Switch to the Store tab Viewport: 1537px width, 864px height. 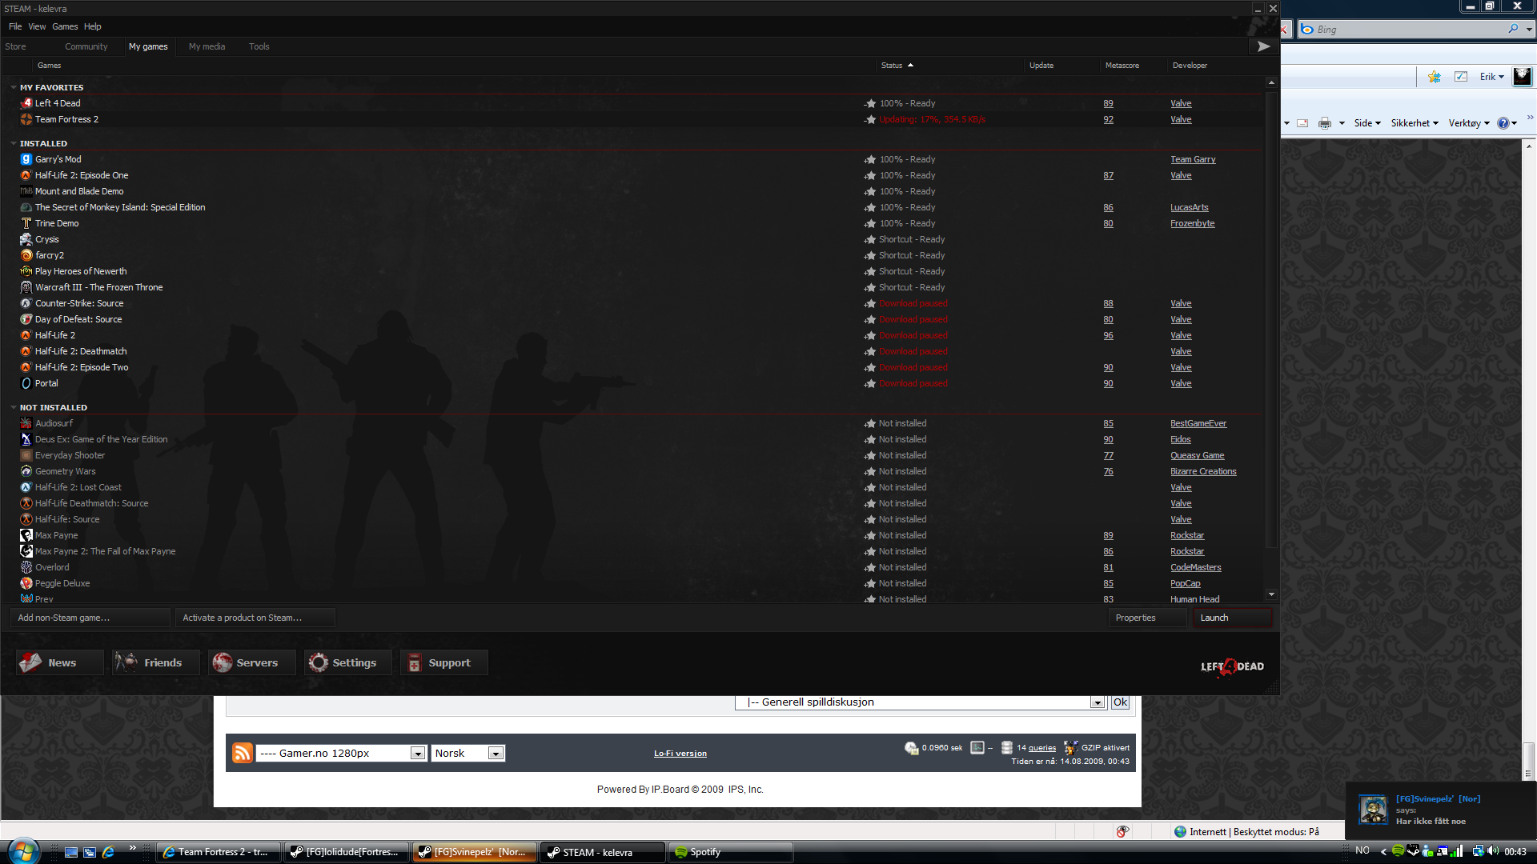(x=15, y=46)
